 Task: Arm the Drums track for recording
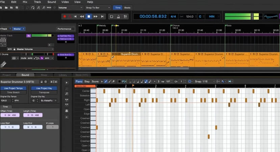click(x=47, y=58)
